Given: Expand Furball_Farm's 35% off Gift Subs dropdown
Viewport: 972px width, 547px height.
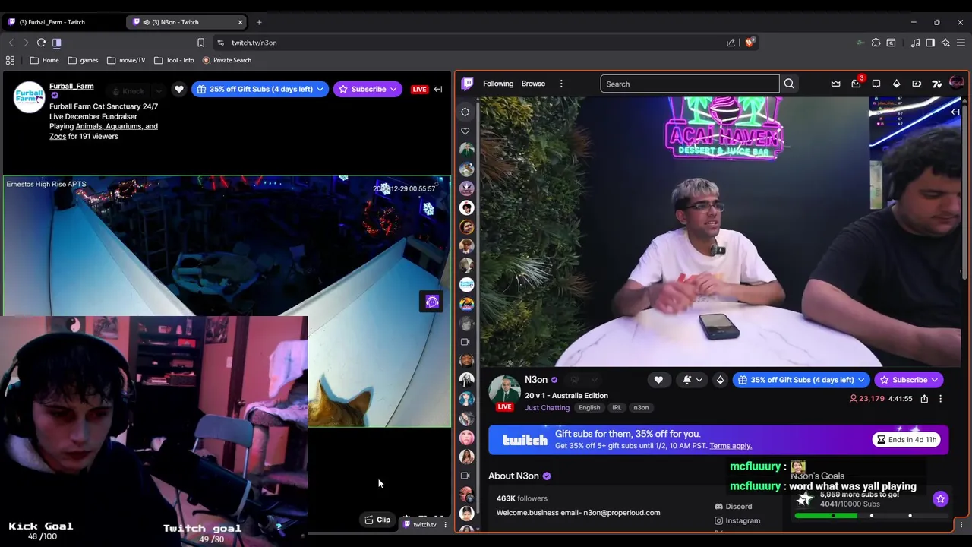Looking at the screenshot, I should tap(320, 89).
